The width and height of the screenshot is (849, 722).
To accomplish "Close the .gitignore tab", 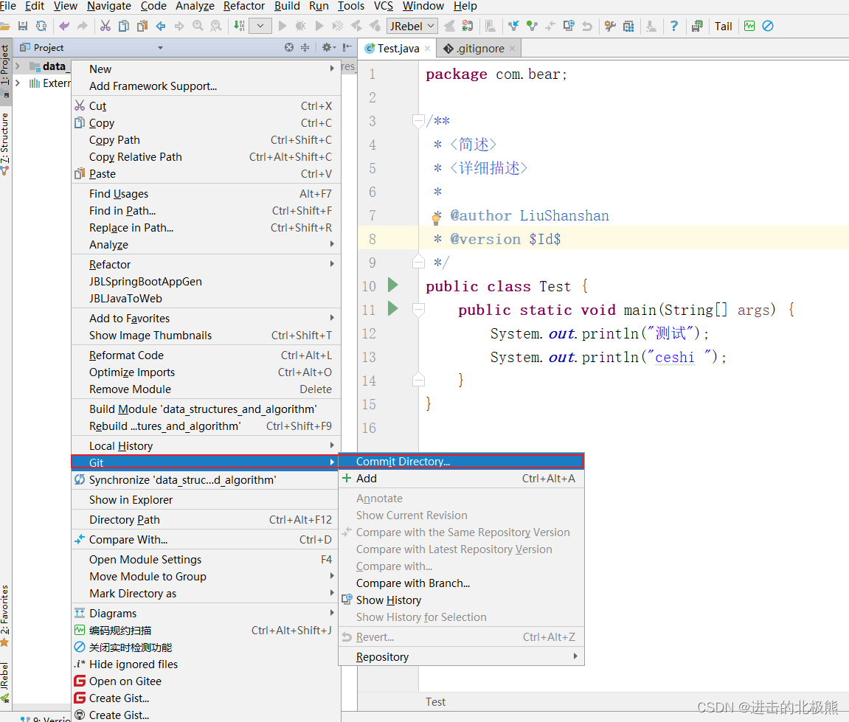I will tap(512, 48).
